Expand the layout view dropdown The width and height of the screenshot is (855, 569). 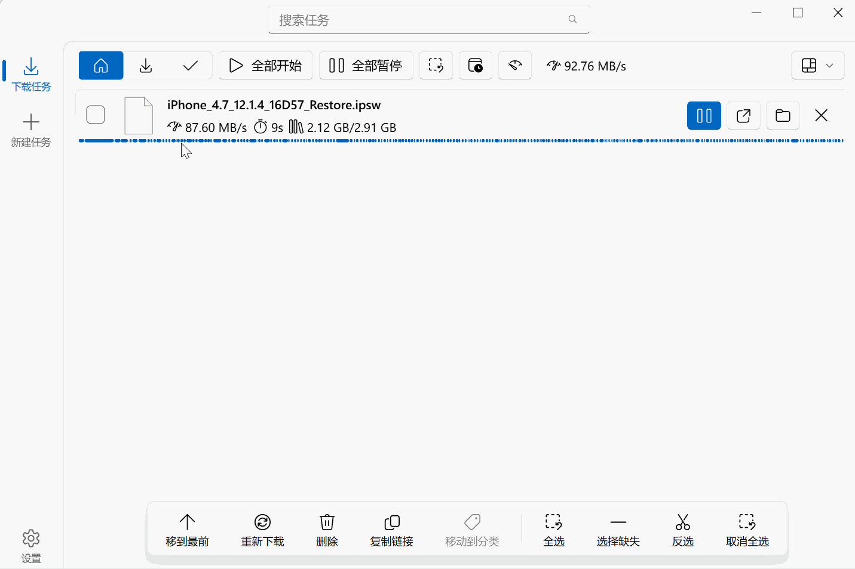coord(818,66)
